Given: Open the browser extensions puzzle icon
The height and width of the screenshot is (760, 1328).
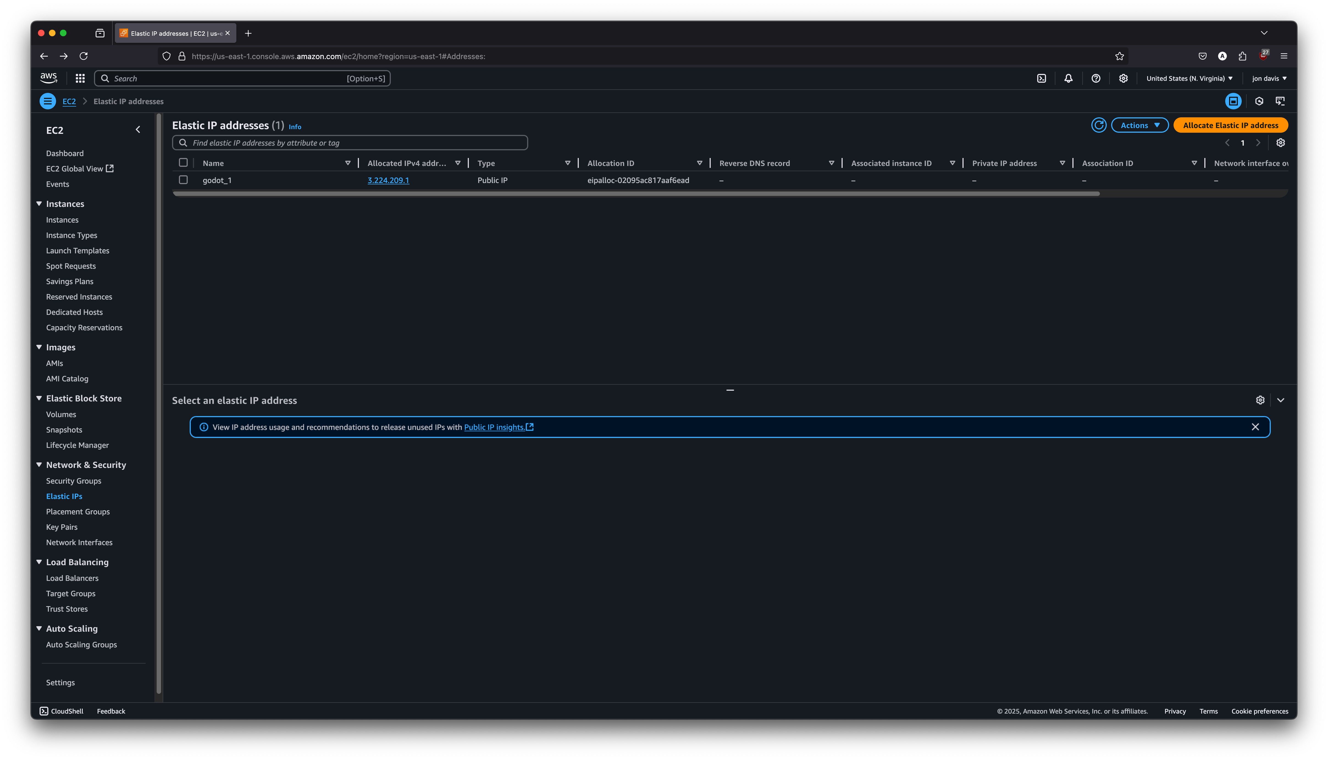Looking at the screenshot, I should (1243, 56).
